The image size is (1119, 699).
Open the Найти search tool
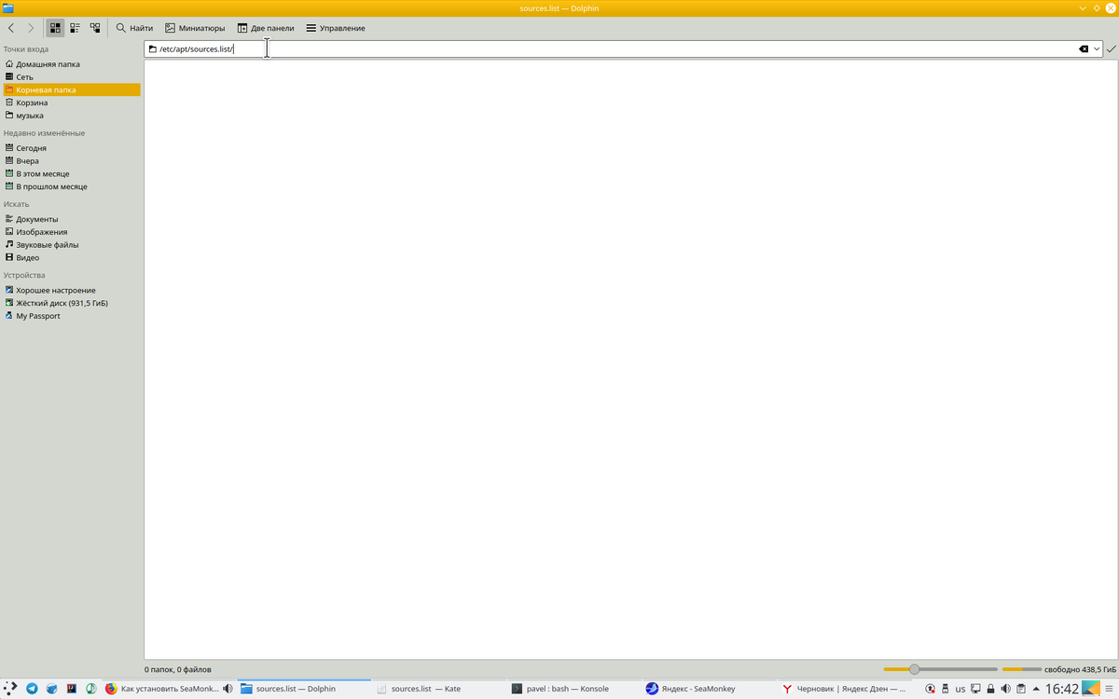[x=134, y=28]
